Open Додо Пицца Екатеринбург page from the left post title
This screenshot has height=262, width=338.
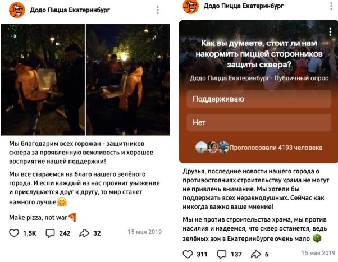[x=70, y=10]
